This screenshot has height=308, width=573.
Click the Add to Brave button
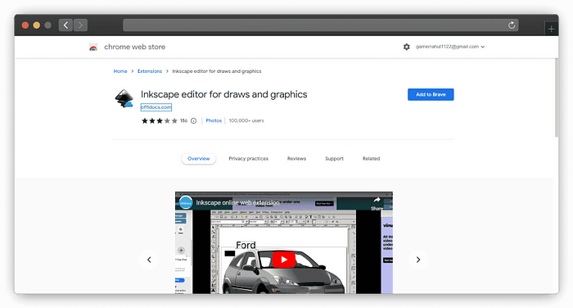[431, 94]
